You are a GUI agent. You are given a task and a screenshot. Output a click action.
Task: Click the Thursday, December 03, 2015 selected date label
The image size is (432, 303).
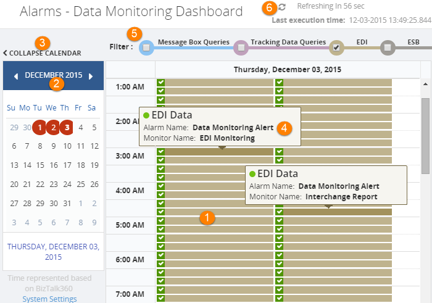pyautogui.click(x=54, y=252)
